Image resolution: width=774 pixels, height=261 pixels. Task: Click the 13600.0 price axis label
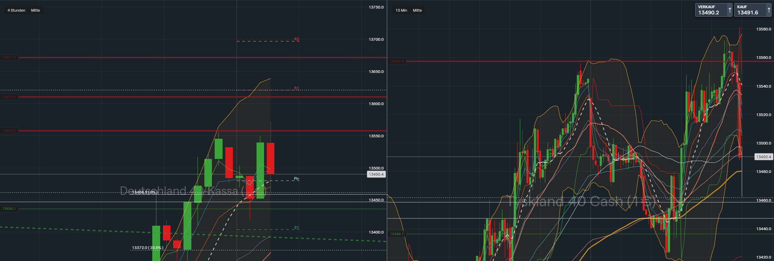click(x=376, y=104)
